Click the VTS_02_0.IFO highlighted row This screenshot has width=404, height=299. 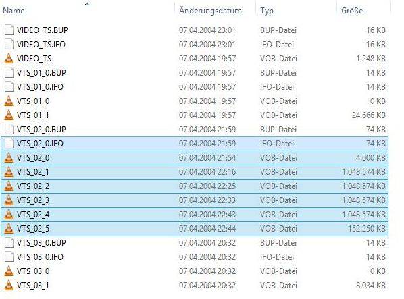pyautogui.click(x=195, y=144)
